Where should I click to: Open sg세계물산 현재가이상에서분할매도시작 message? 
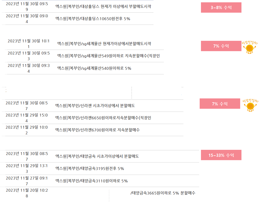104,44
